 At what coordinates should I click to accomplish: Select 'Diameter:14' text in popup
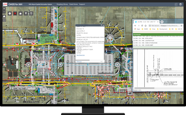pos(80,29)
